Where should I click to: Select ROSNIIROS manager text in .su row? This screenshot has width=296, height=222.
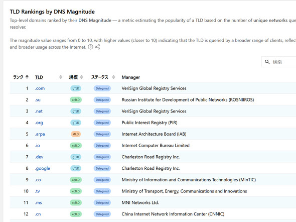pyautogui.click(x=188, y=100)
